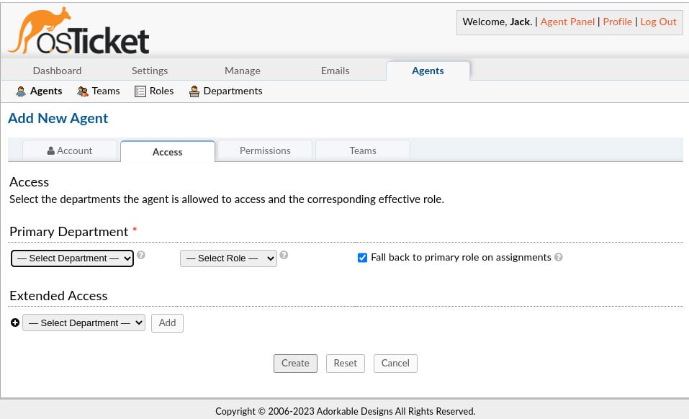689x419 pixels.
Task: Click the help icon next to Primary Department
Action: tap(140, 255)
